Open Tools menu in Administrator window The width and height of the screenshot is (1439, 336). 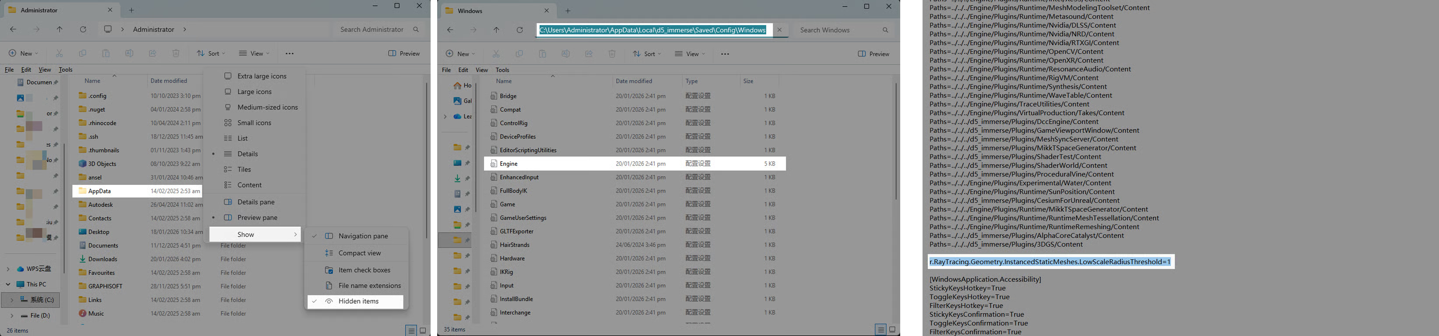pos(65,70)
